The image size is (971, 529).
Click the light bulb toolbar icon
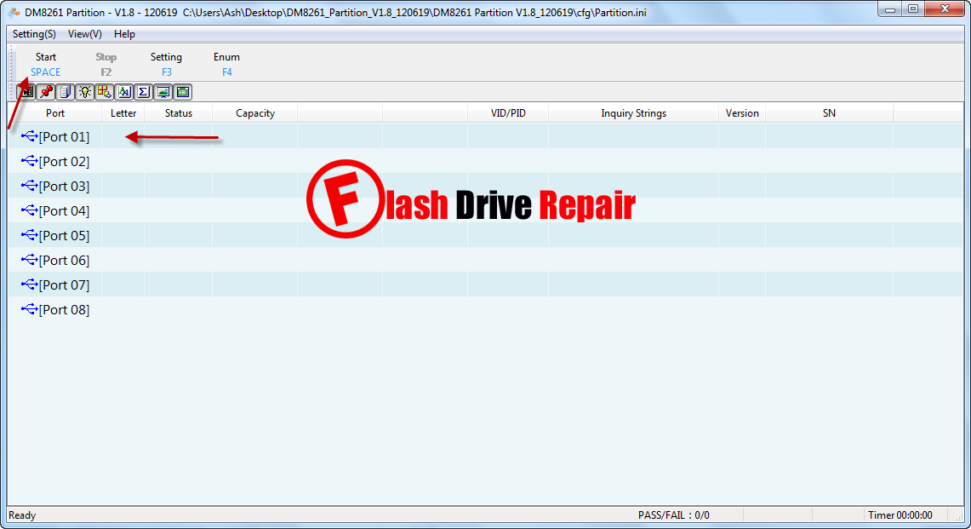click(85, 92)
